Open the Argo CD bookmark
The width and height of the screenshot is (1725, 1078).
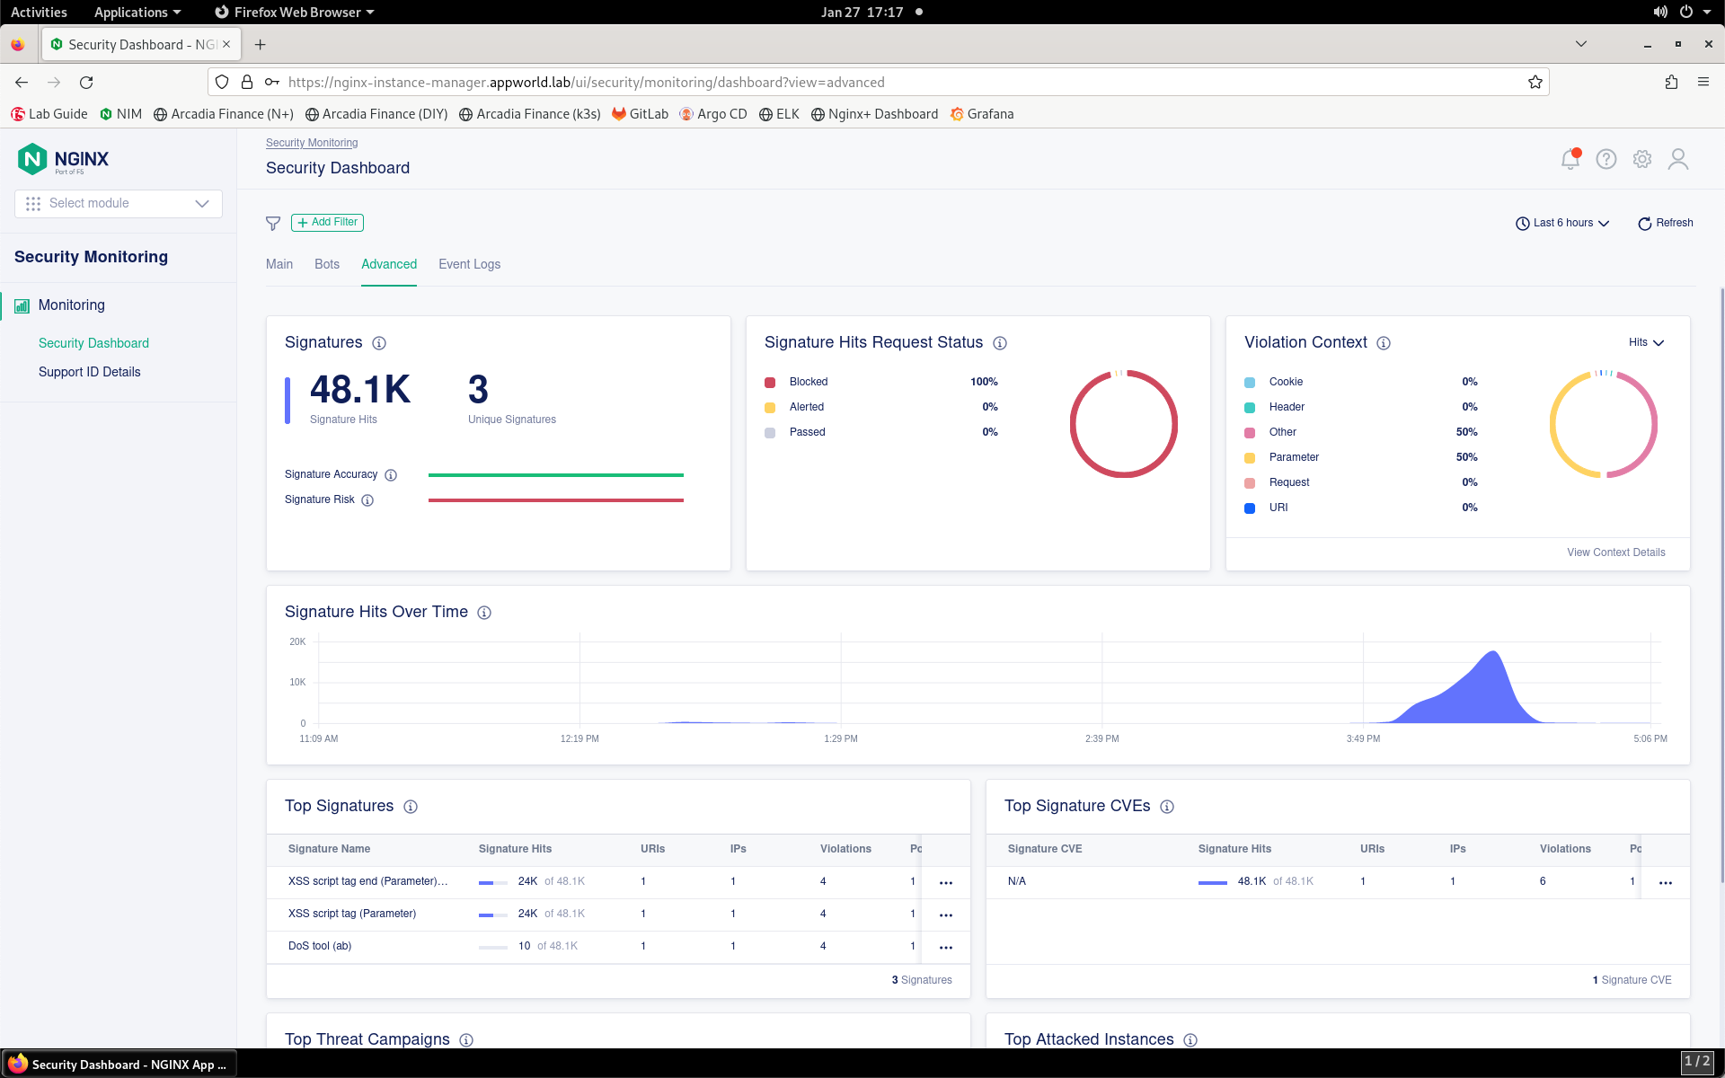click(713, 114)
